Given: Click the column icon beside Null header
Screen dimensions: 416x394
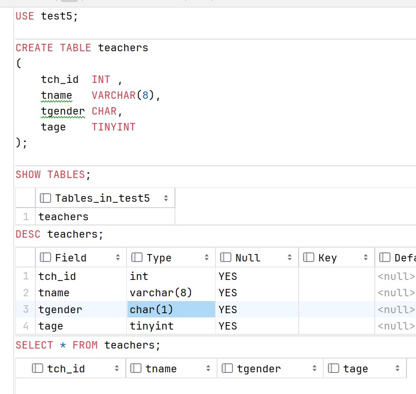Looking at the screenshot, I should coord(226,257).
